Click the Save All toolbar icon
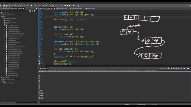The image size is (191, 107). [7, 6]
